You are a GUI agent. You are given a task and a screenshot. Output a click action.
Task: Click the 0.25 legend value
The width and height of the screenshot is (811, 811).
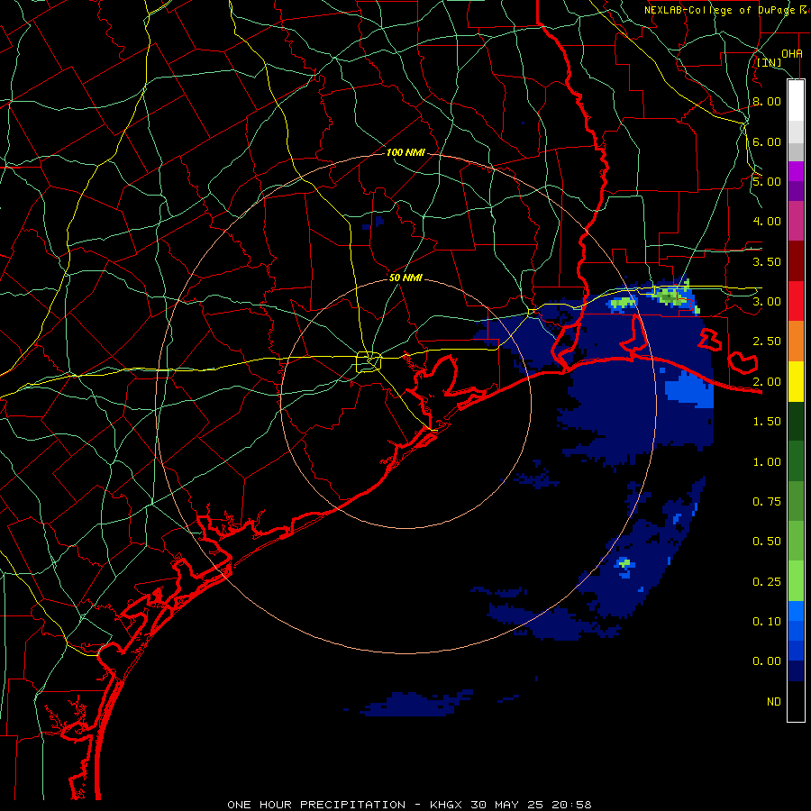pos(767,582)
